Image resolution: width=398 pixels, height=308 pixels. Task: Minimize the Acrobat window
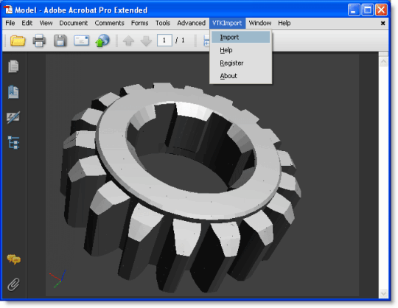pyautogui.click(x=354, y=10)
